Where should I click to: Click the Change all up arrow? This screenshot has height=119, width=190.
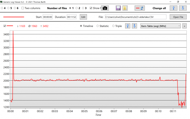[x=174, y=8]
